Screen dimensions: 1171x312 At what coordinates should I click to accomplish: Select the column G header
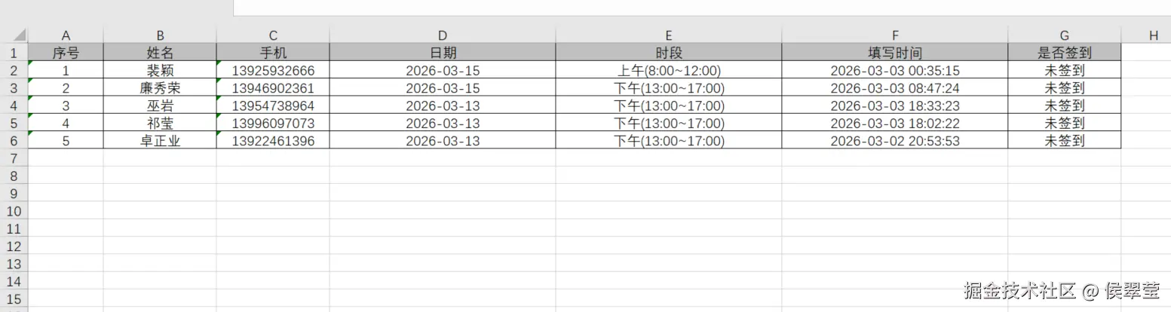pos(1064,35)
